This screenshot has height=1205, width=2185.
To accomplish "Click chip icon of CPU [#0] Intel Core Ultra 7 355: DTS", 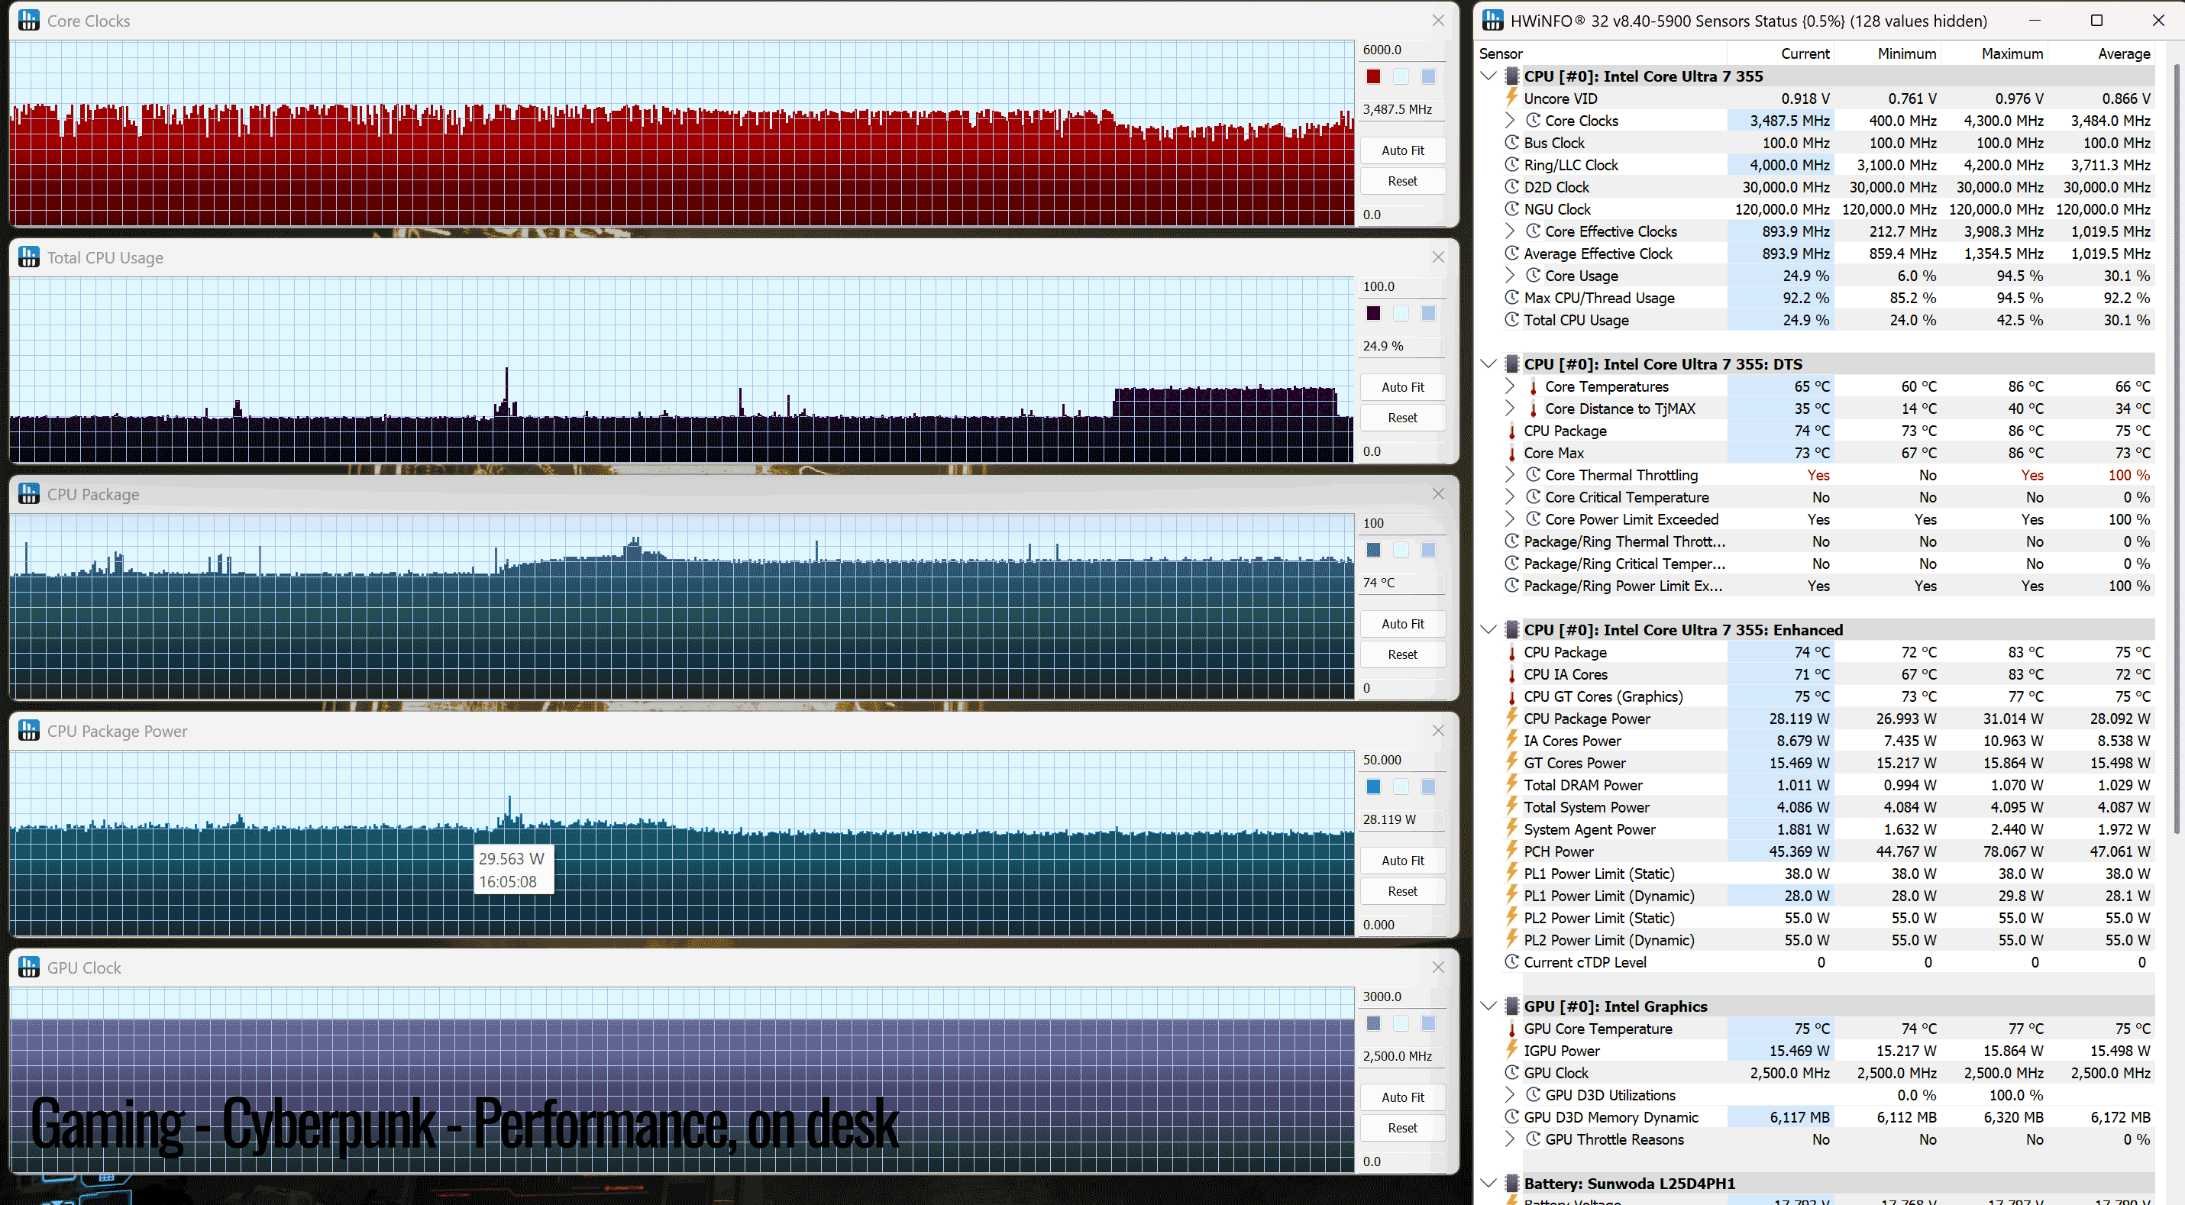I will click(1511, 363).
